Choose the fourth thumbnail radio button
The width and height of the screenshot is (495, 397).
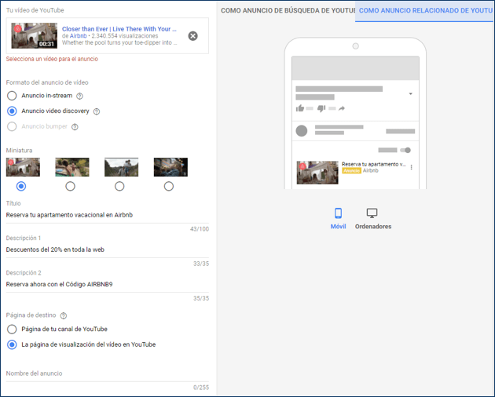coord(169,187)
